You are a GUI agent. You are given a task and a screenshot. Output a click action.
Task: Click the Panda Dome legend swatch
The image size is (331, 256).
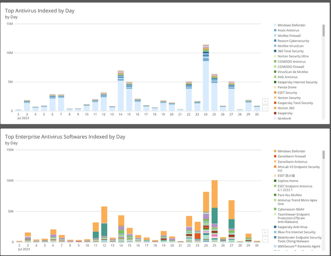click(x=275, y=88)
